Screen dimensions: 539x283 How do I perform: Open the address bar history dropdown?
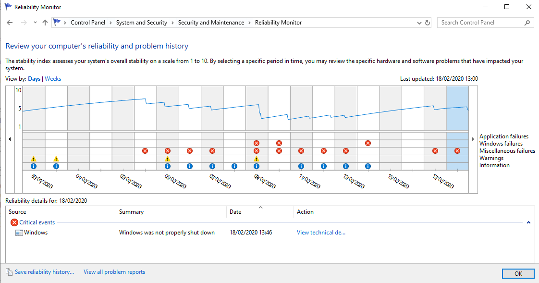[x=418, y=22]
